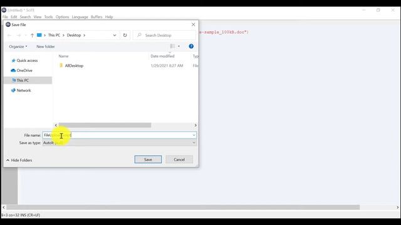Click the Quick access star icon
This screenshot has height=225, width=401.
pyautogui.click(x=13, y=61)
